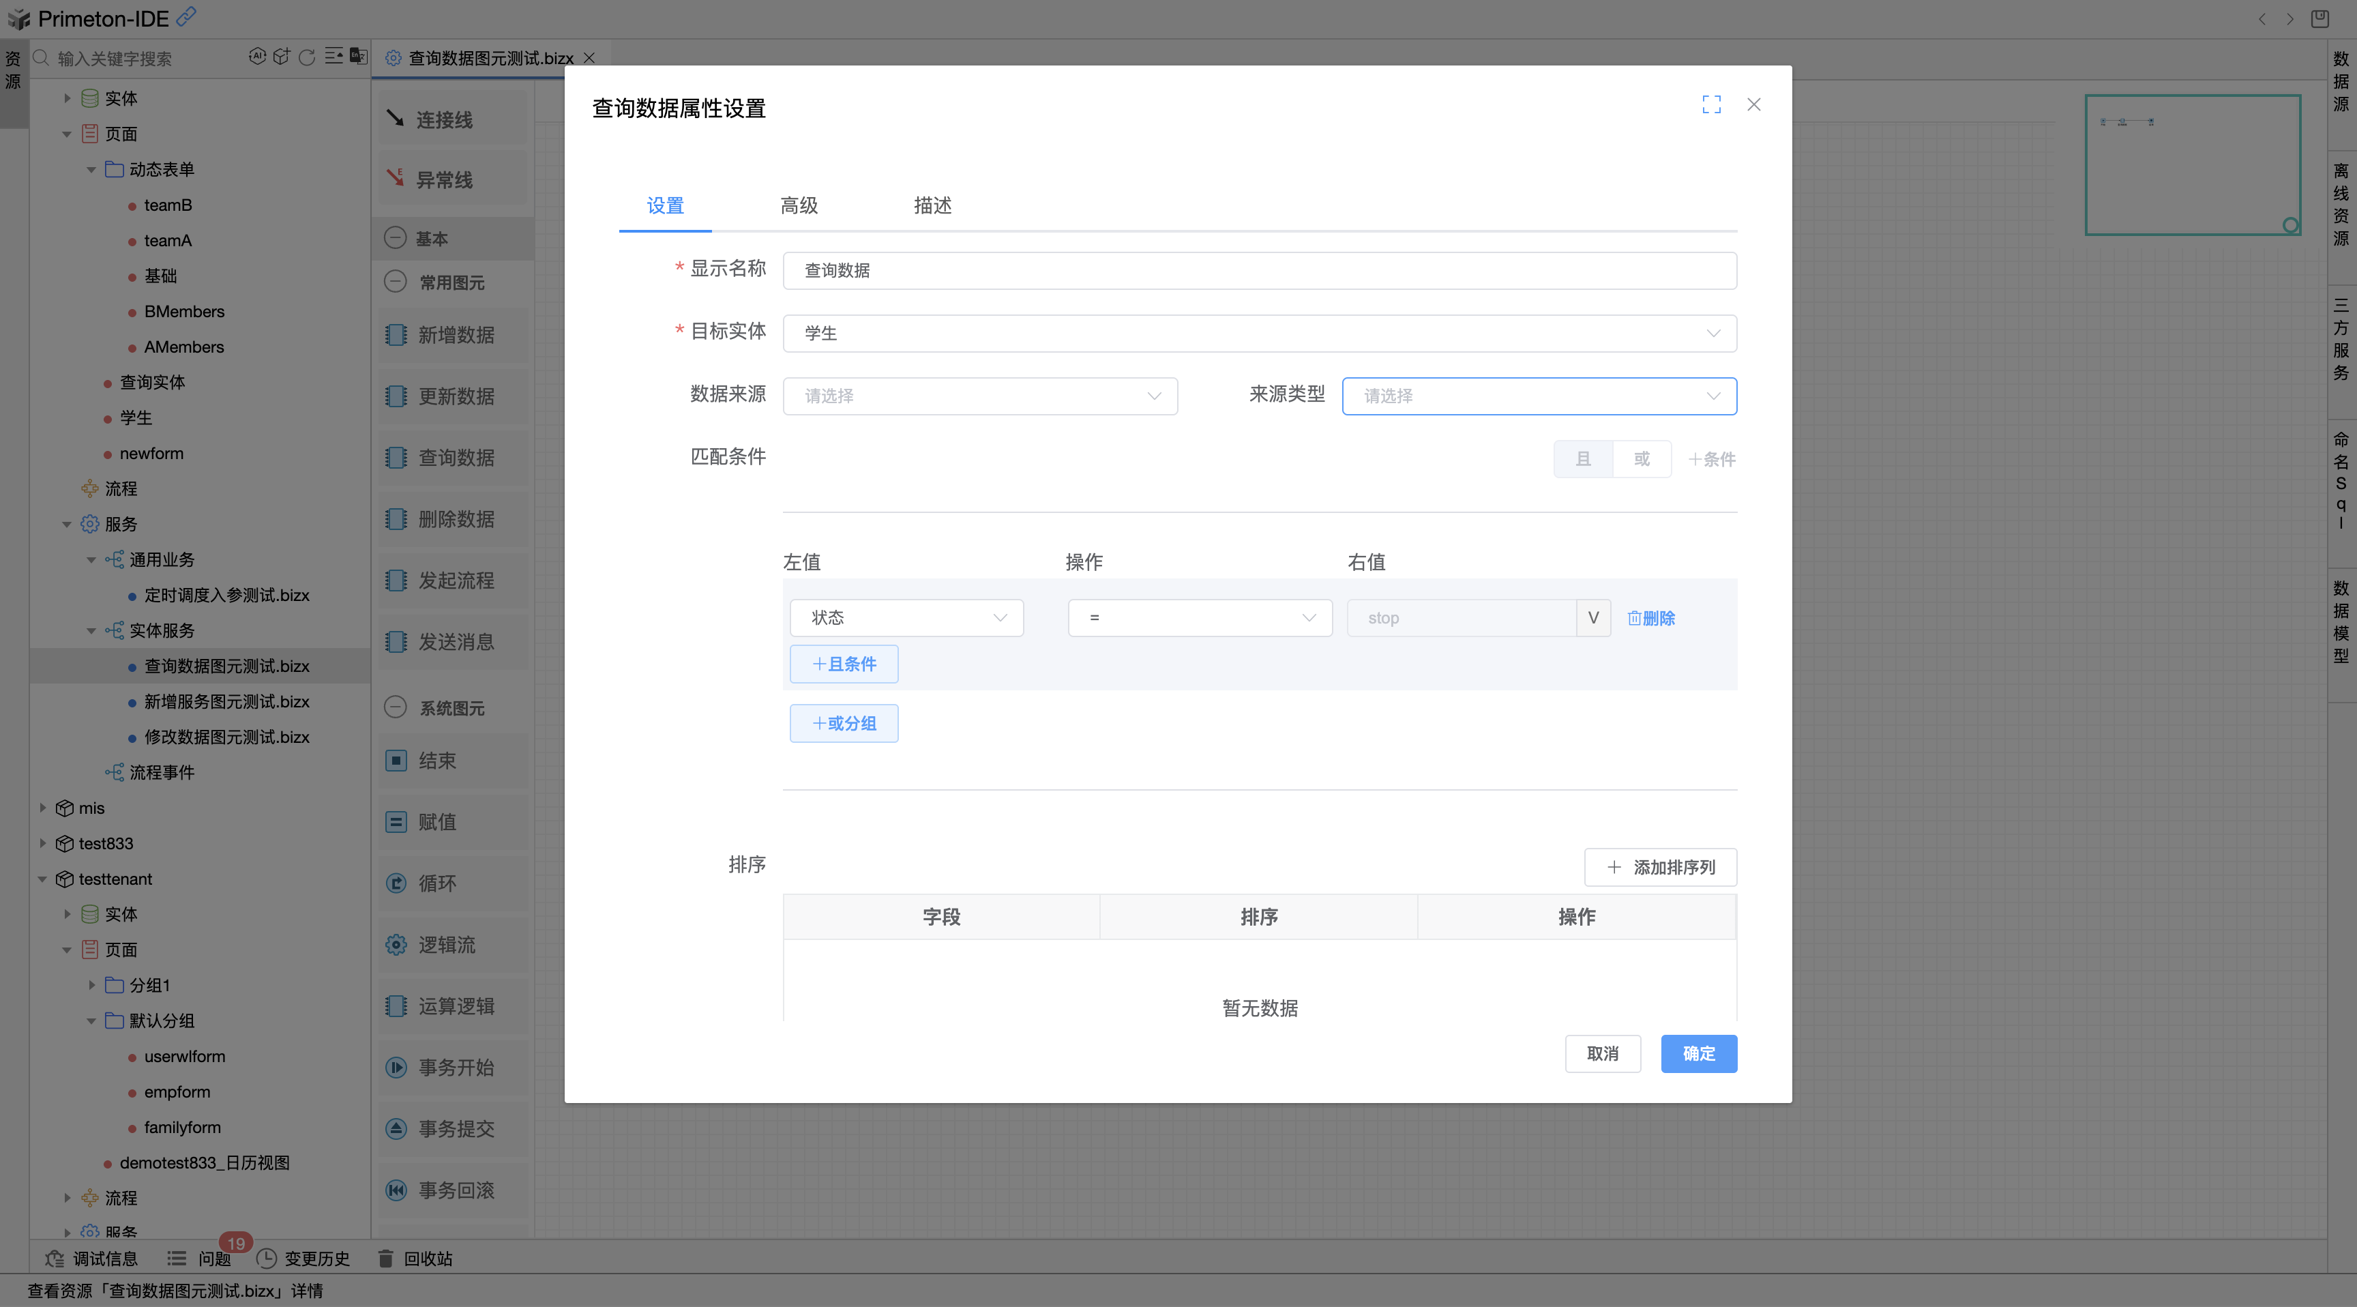The height and width of the screenshot is (1307, 2357).
Task: Click the 异常线 exception line tool icon
Action: point(396,177)
